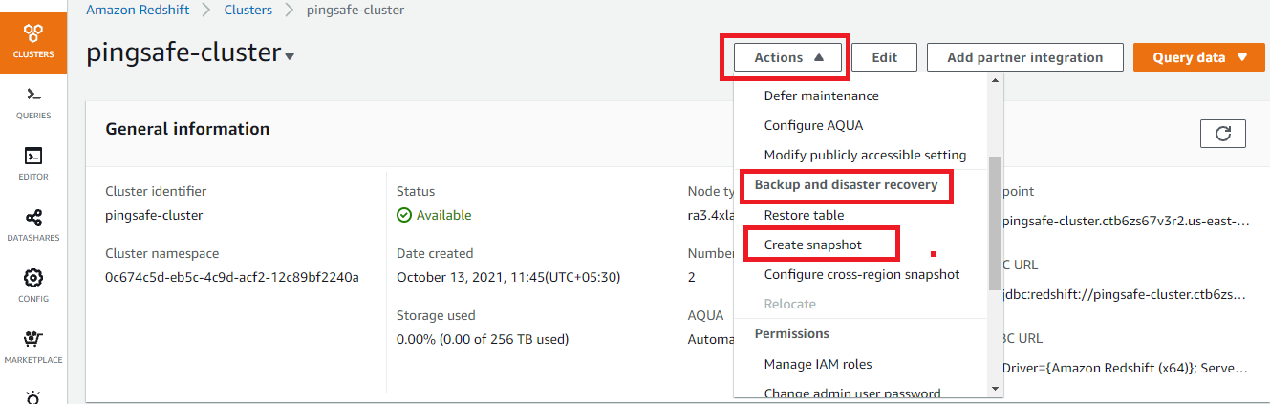Screen dimensions: 1270x404
Task: Expand the pingsafe-cluster title dropdown arrow
Action: click(x=290, y=56)
